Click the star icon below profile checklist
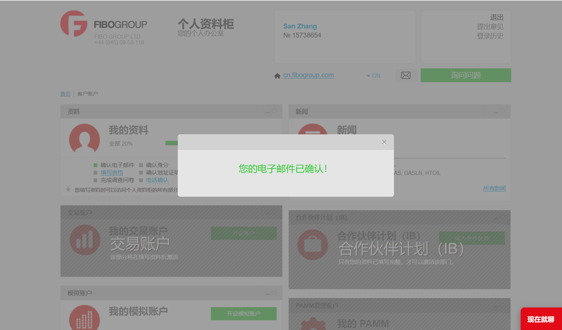This screenshot has height=330, width=562. coord(68,190)
